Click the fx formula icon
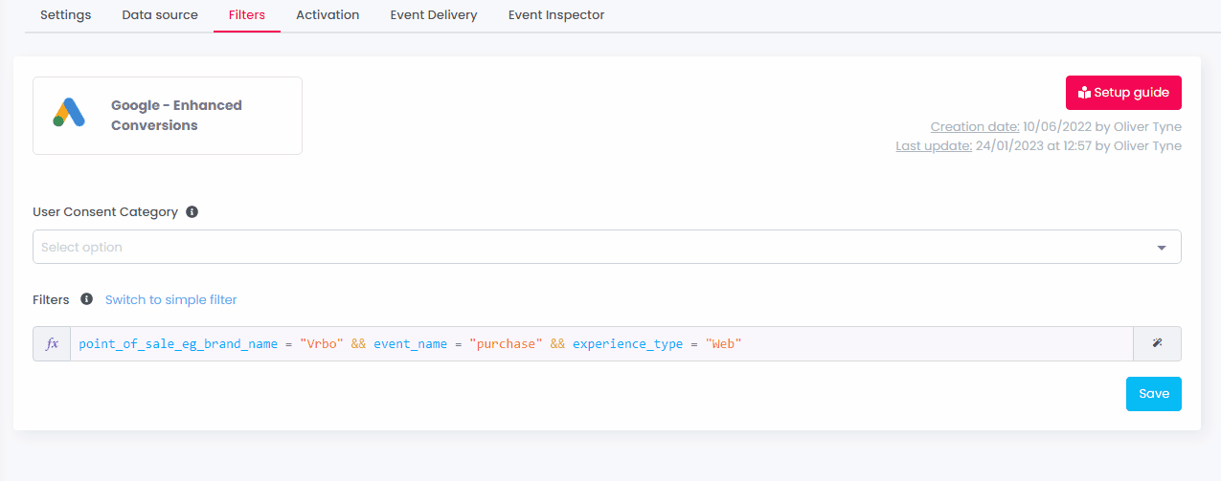 (53, 343)
